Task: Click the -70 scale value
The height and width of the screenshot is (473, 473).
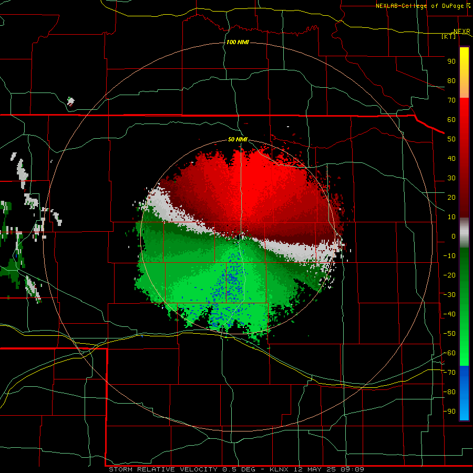Action: (x=449, y=373)
